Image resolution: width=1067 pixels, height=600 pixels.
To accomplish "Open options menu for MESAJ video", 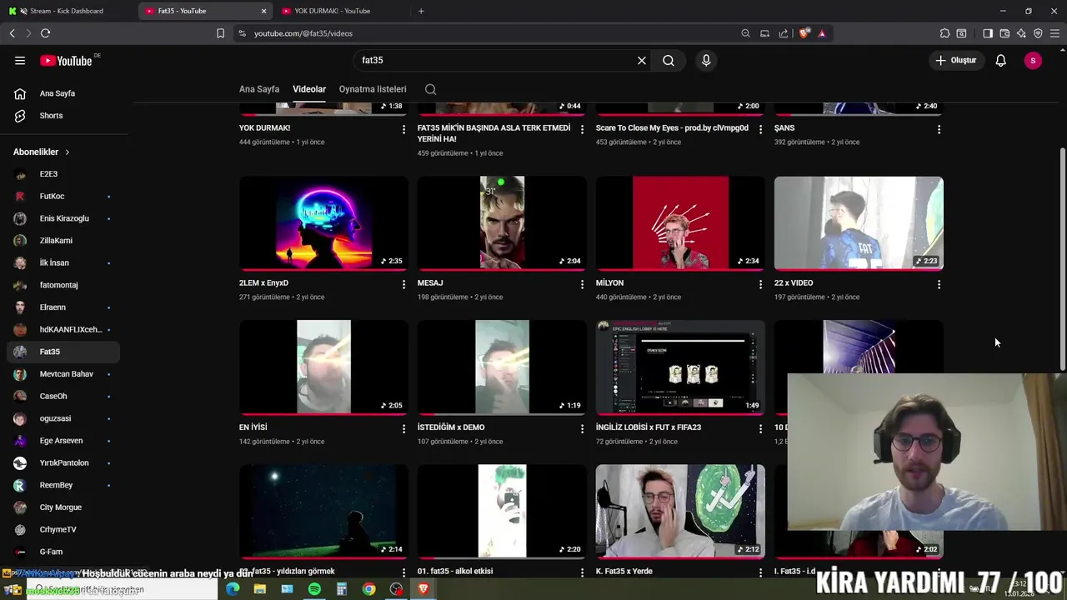I will click(582, 284).
